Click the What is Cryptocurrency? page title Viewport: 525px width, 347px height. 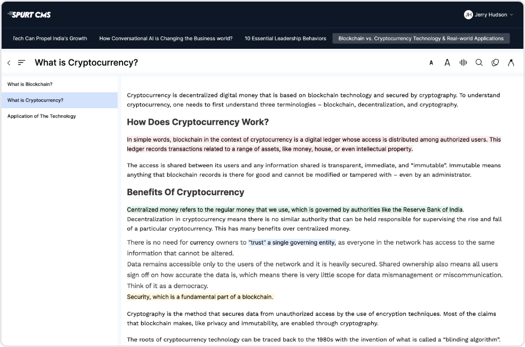86,63
